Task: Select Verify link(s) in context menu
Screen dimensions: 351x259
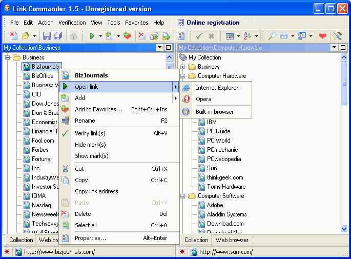Action: click(x=119, y=133)
